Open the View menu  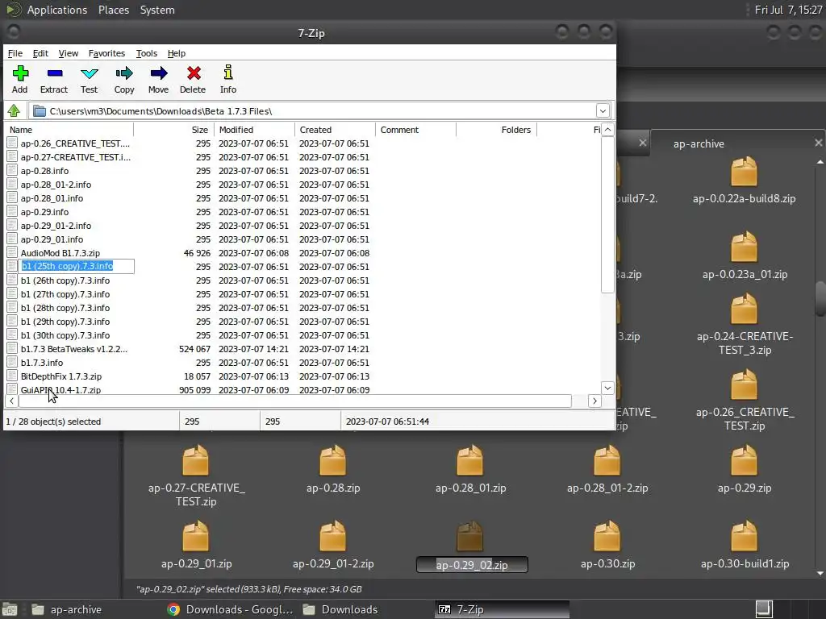(x=68, y=53)
